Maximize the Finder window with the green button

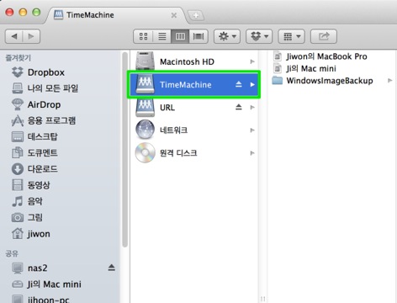[x=36, y=12]
